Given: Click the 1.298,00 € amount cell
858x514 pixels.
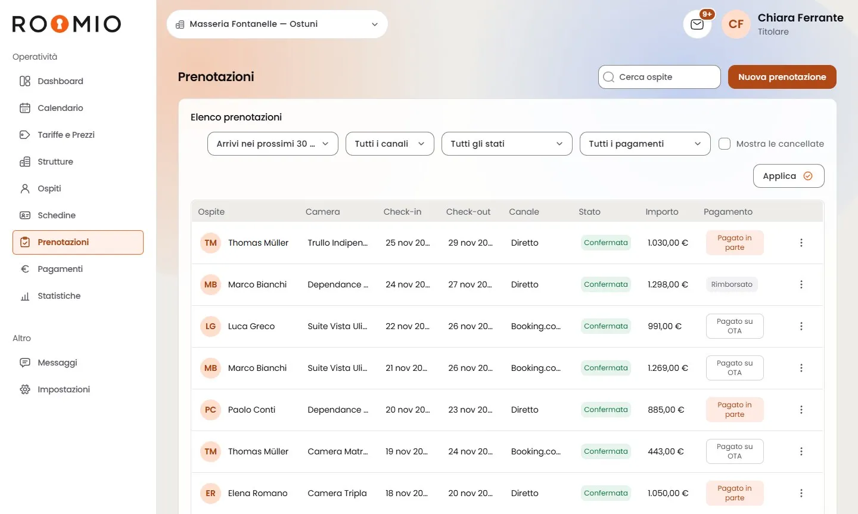Looking at the screenshot, I should click(x=668, y=284).
